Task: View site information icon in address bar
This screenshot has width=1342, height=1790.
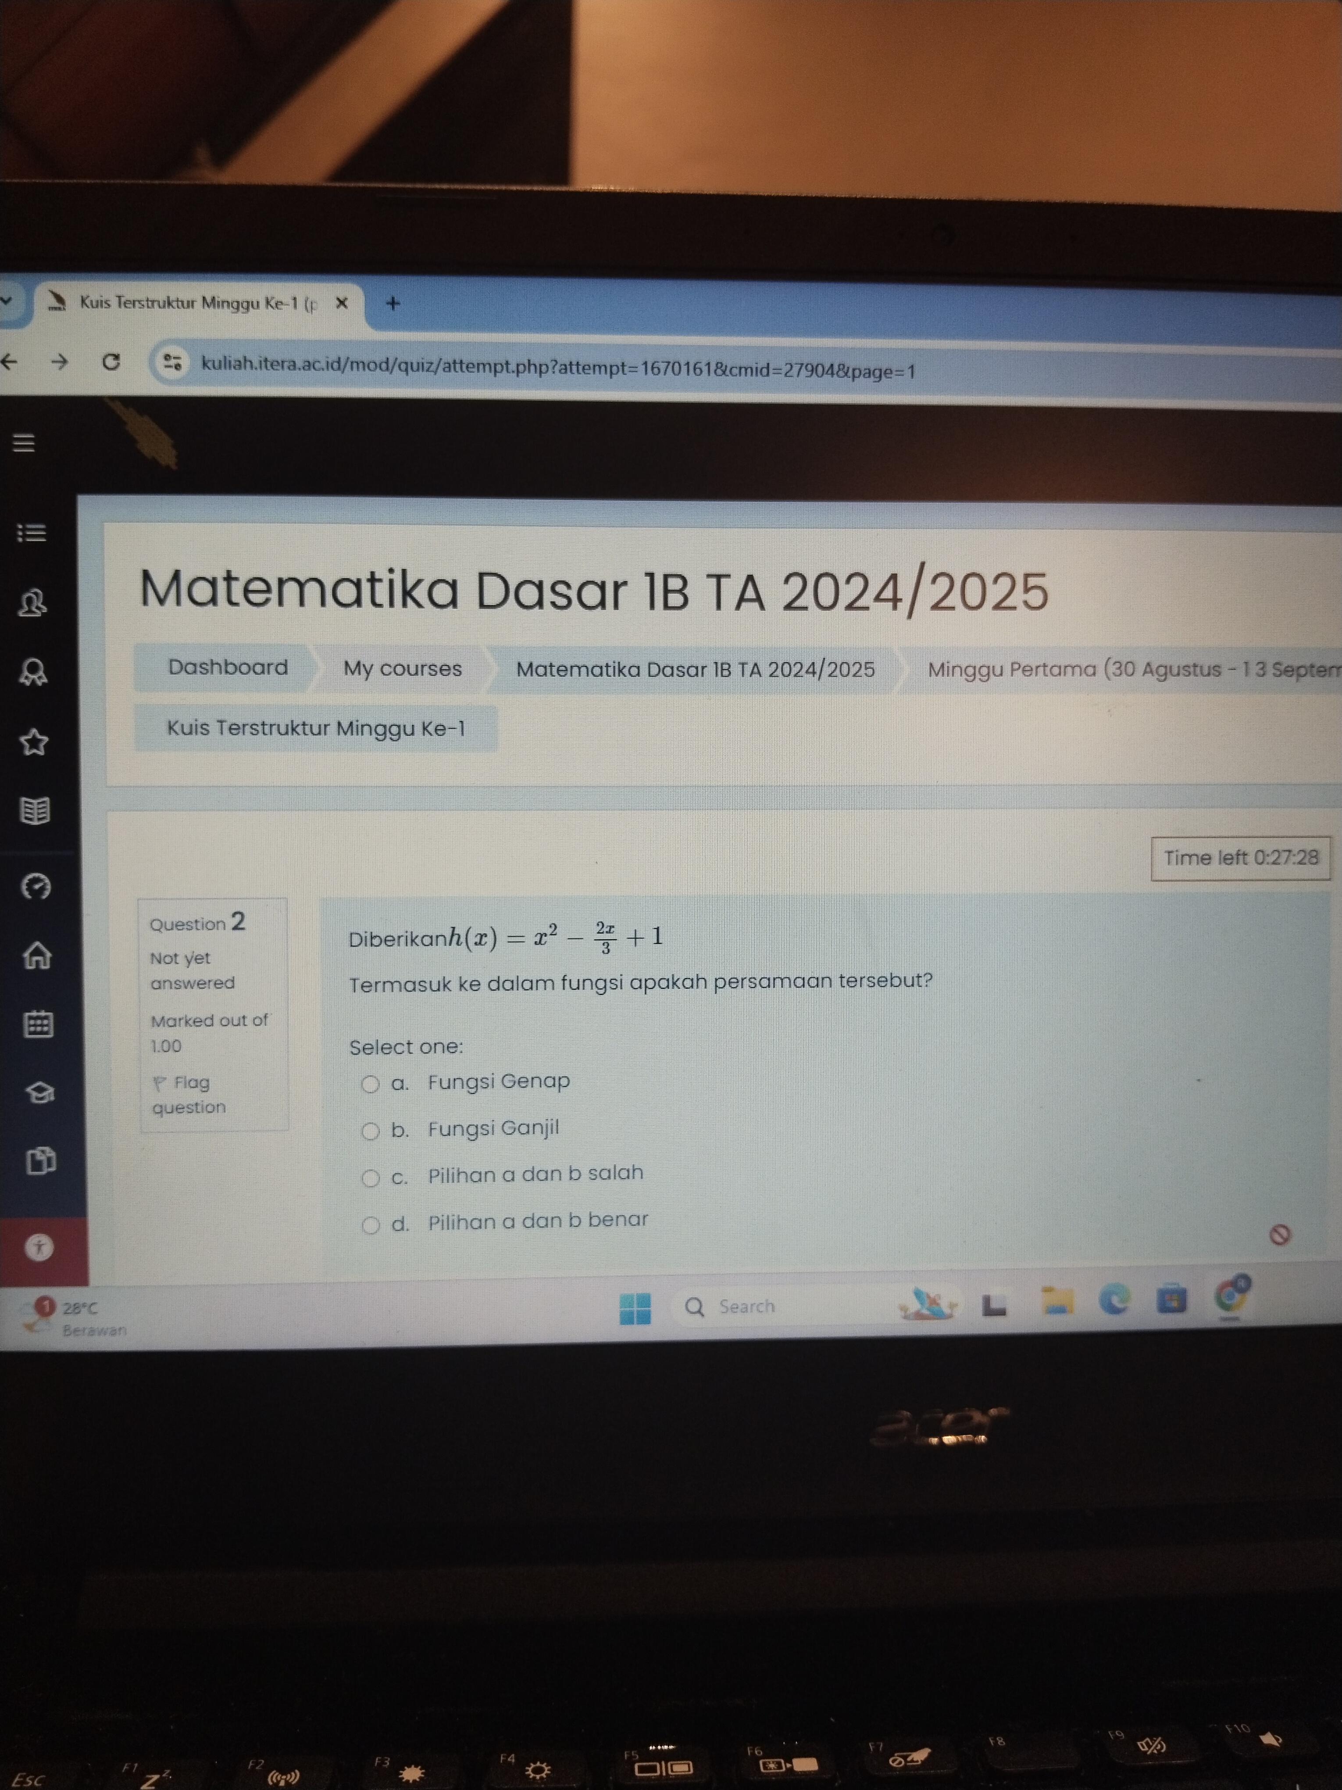Action: [x=172, y=362]
